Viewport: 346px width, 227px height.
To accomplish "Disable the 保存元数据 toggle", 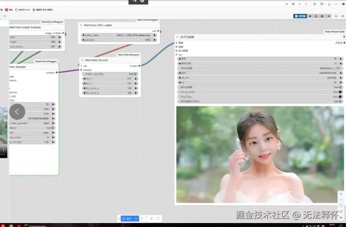I will pyautogui.click(x=339, y=87).
